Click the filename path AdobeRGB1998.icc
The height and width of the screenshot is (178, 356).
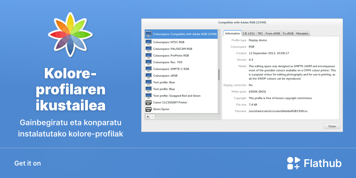coord(278,111)
